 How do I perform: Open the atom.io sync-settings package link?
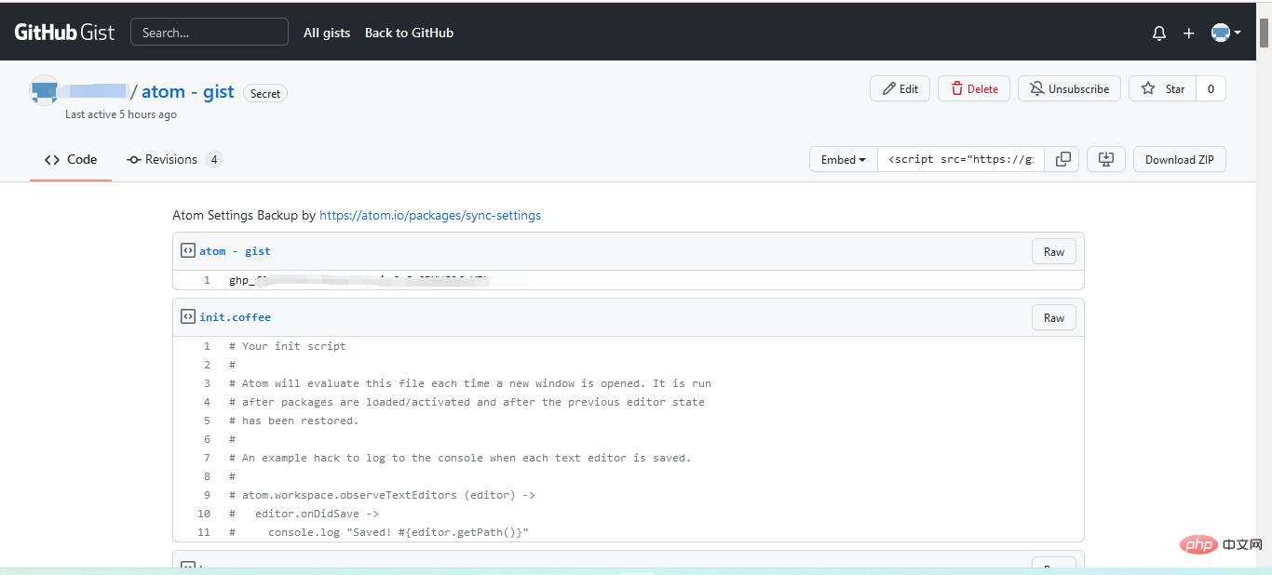pos(430,215)
